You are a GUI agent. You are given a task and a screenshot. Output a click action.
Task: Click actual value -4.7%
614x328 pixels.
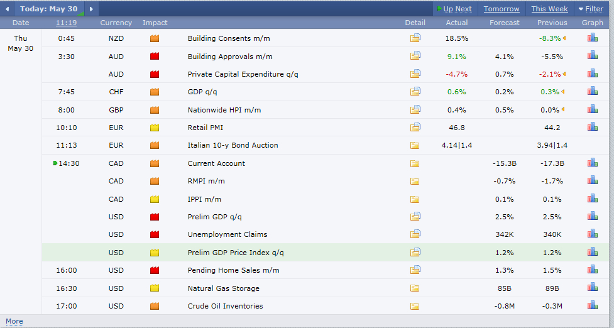tap(457, 74)
